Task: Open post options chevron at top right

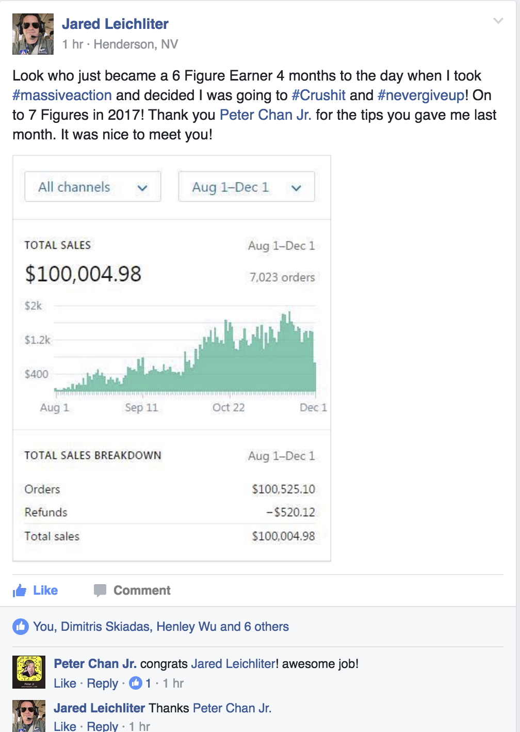Action: point(498,21)
